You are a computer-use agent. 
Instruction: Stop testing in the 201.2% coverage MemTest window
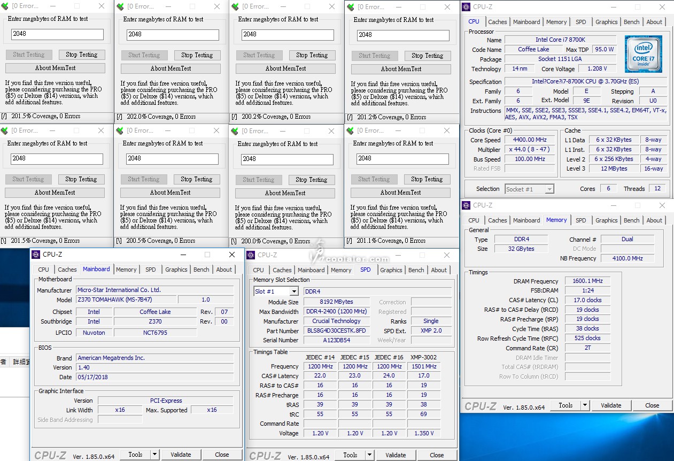click(x=428, y=56)
